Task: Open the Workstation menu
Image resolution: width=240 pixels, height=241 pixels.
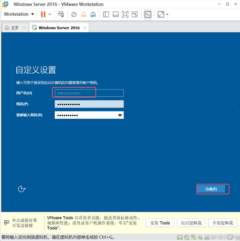Action: tap(19, 14)
